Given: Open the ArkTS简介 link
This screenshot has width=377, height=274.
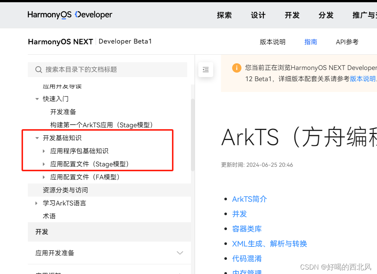Looking at the screenshot, I should coord(250,199).
